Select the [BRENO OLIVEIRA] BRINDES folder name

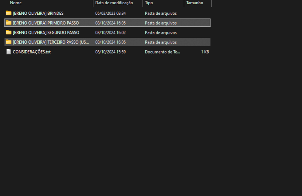(x=38, y=13)
